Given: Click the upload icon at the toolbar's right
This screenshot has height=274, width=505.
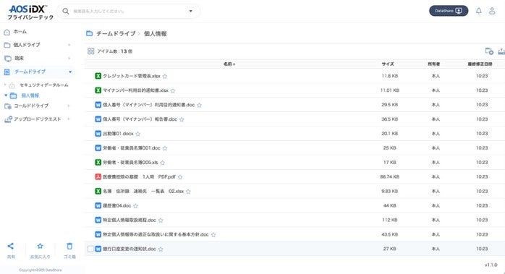Looking at the screenshot, I should click(x=502, y=51).
